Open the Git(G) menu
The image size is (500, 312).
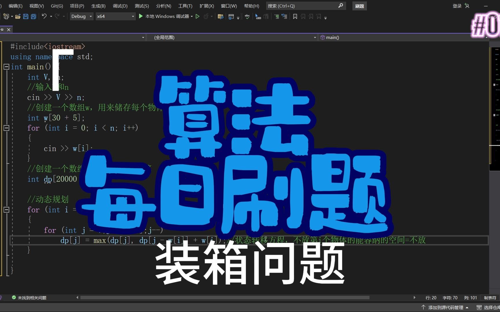click(x=57, y=6)
